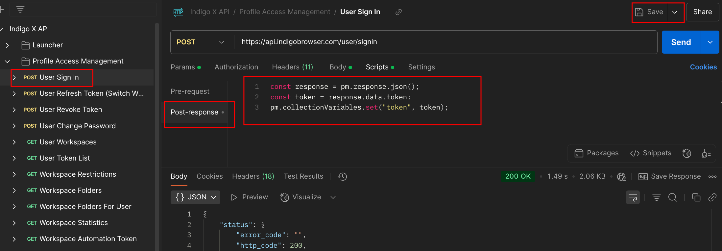Click the Save button
The width and height of the screenshot is (722, 251).
pyautogui.click(x=649, y=12)
